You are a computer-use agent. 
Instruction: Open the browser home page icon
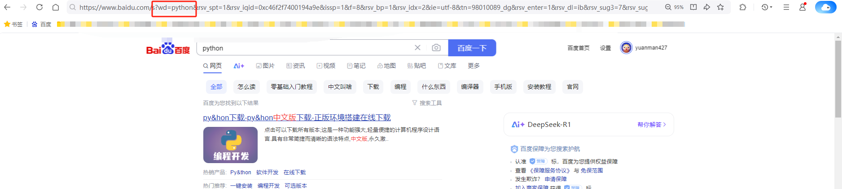pyautogui.click(x=56, y=7)
